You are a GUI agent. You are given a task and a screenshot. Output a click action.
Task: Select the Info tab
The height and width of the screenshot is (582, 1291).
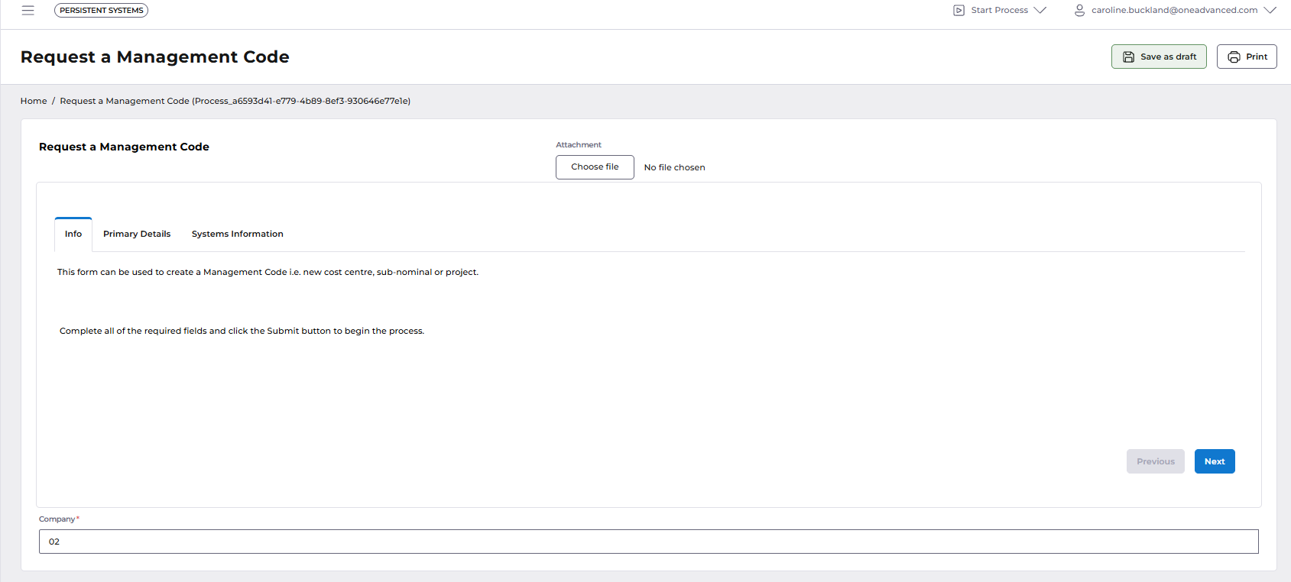[x=73, y=234]
